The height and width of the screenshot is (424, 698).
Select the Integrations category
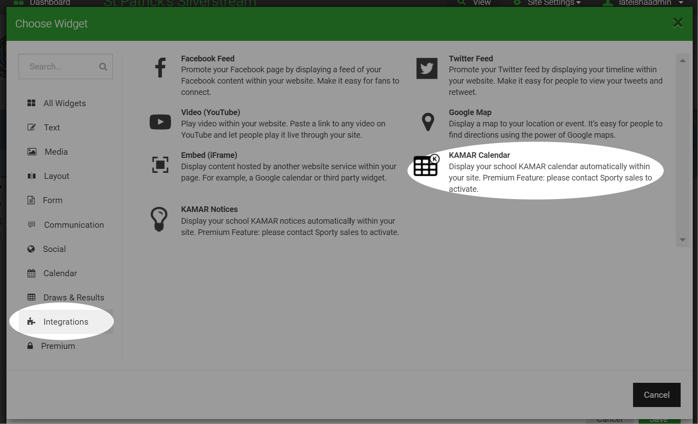click(x=66, y=322)
